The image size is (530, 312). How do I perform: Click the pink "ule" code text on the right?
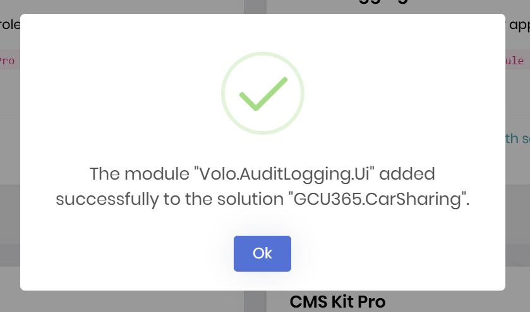[515, 61]
